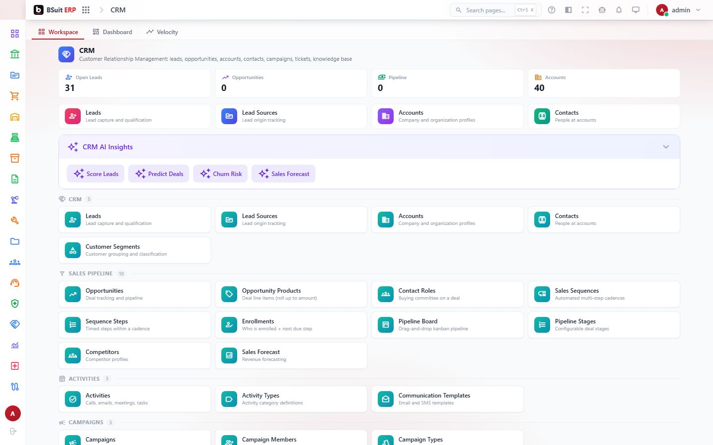Toggle fullscreen mode from the top bar
Screen dimensions: 713x445
(x=585, y=10)
